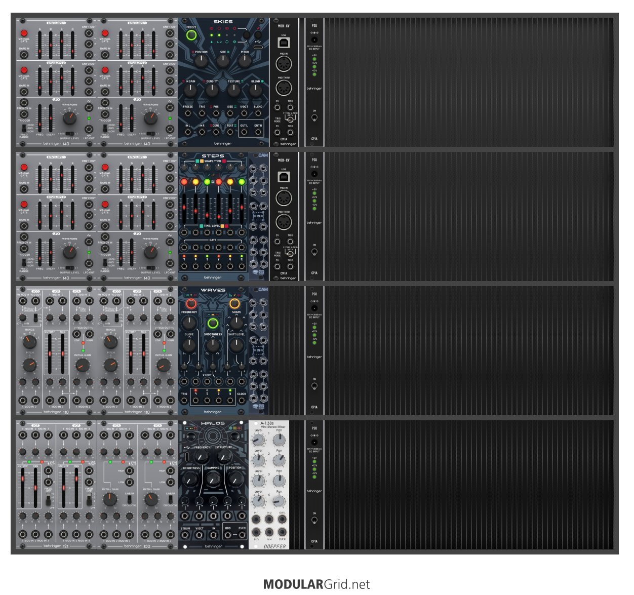
Task: Click the A-138s Mini Stereo Mixer label
Action: tap(273, 425)
